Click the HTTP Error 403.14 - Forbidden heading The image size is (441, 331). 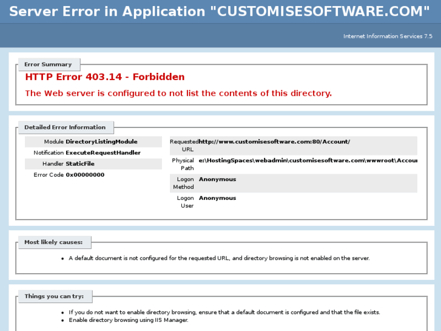(x=105, y=77)
